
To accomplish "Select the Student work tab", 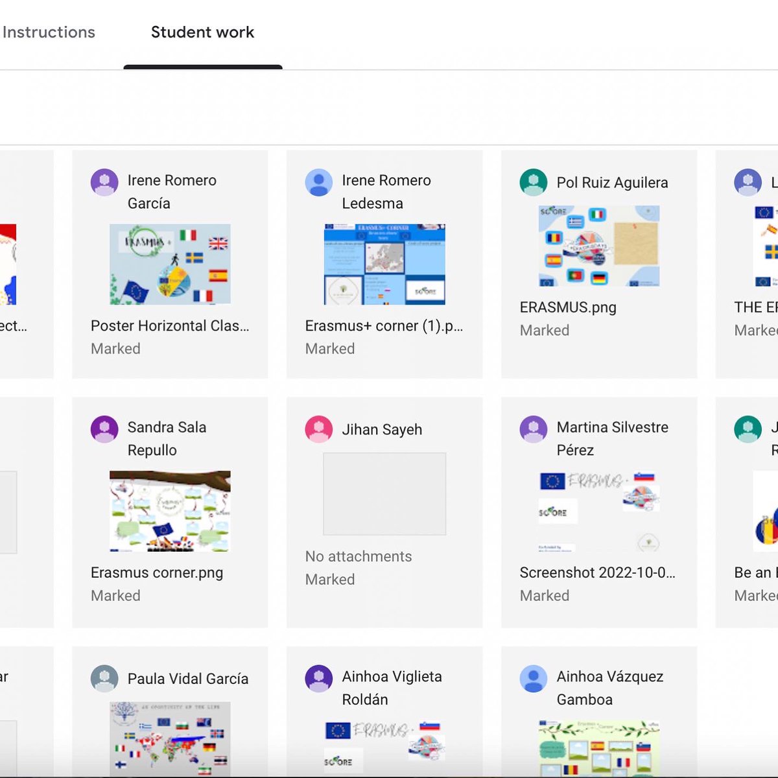I will [x=202, y=32].
